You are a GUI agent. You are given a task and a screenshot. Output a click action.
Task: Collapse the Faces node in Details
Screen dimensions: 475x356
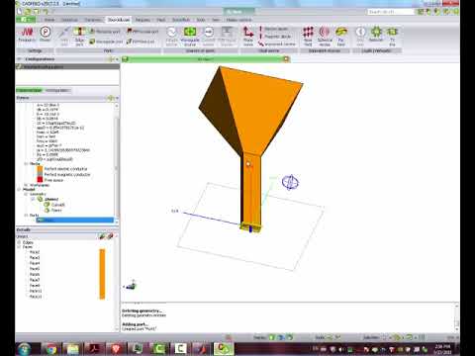click(x=19, y=247)
